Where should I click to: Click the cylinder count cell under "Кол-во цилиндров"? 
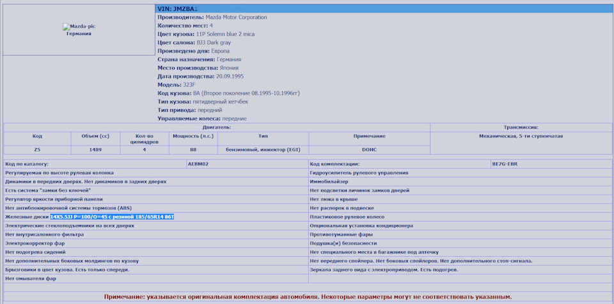(x=145, y=150)
